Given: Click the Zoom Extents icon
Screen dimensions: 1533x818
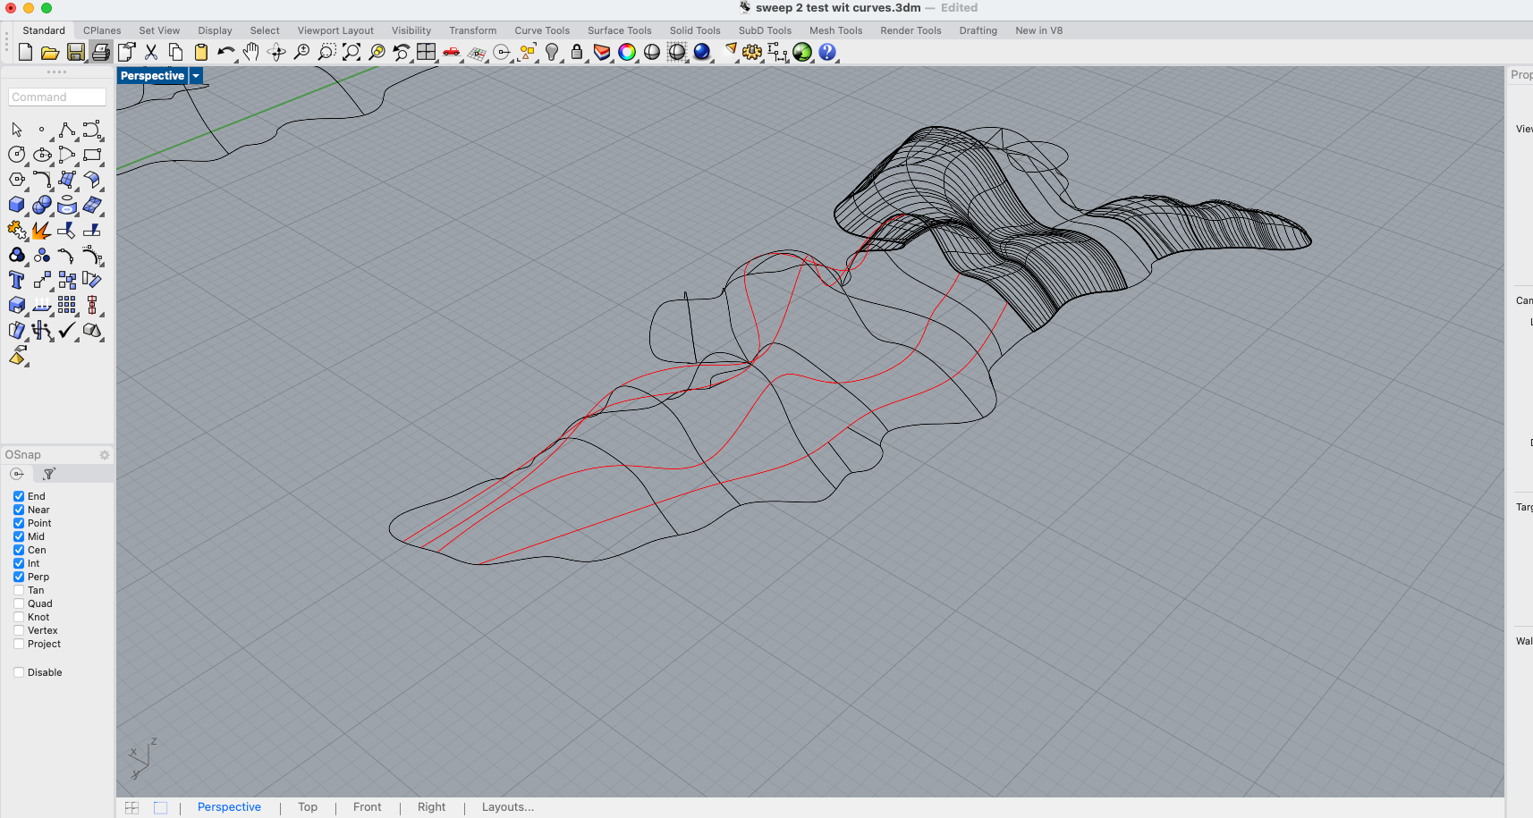Looking at the screenshot, I should point(351,52).
